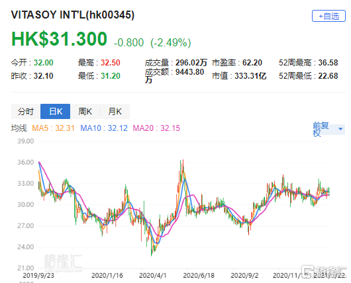Screen dimensions: 351x283
Task: Click the MA20 : 32.15 indicator
Action: click(x=156, y=128)
